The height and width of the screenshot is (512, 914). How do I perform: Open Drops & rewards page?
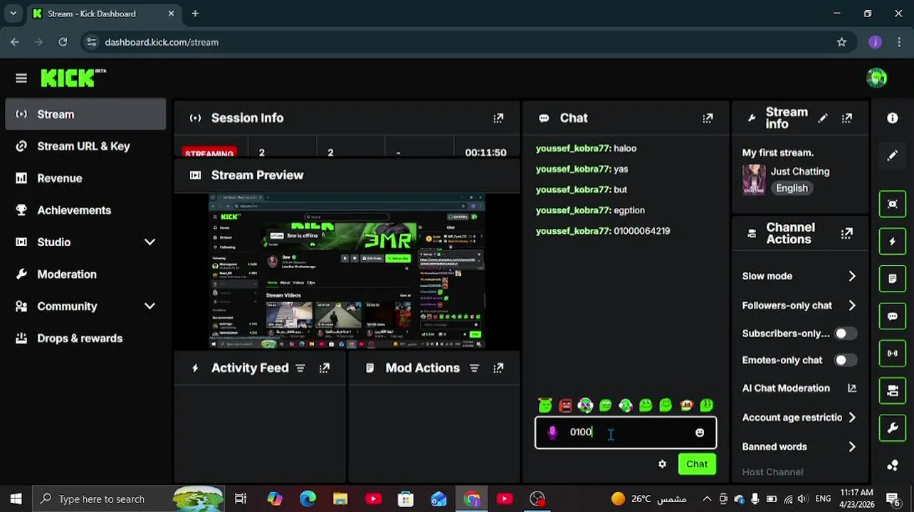click(x=85, y=338)
